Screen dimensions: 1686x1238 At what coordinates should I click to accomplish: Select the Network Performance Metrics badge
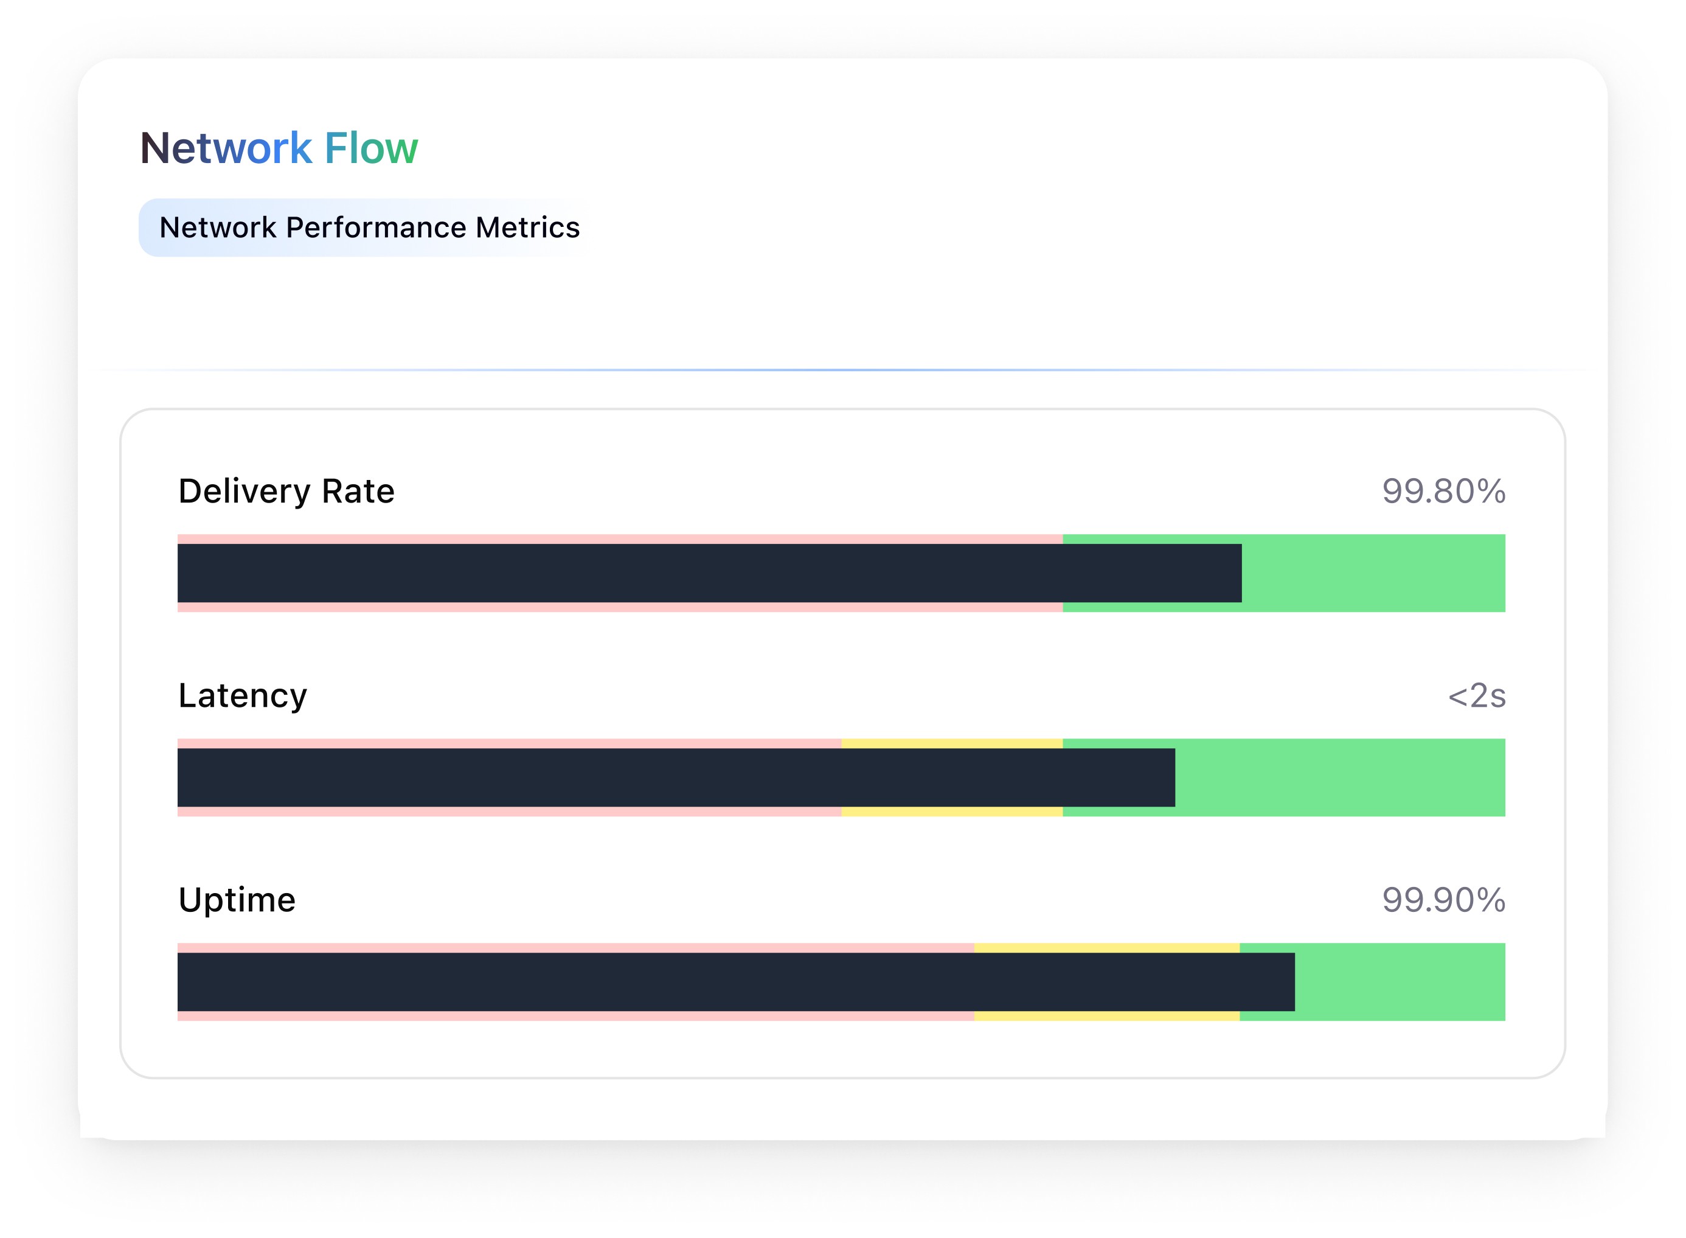coord(369,228)
